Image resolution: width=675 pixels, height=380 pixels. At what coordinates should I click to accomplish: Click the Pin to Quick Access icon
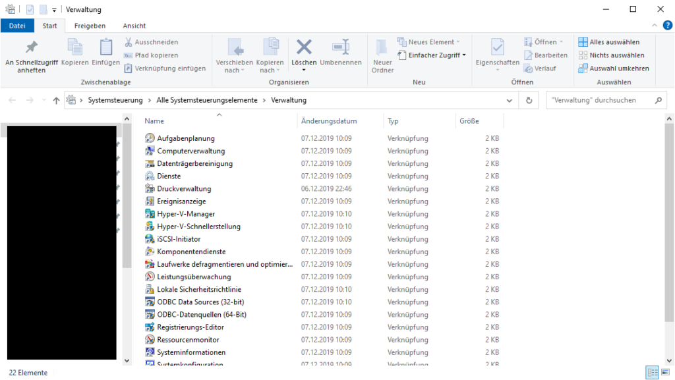[32, 47]
